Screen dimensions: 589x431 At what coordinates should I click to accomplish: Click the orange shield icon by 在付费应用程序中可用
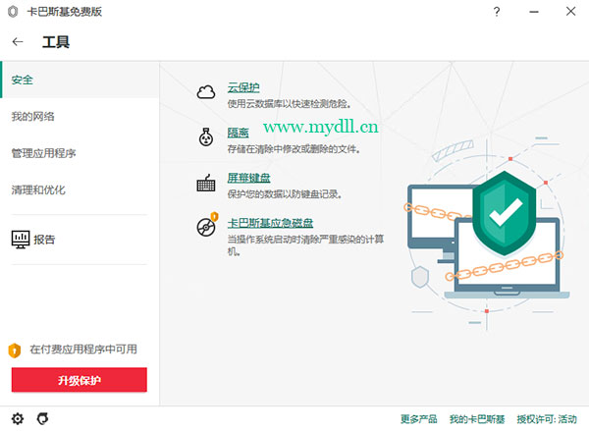15,350
